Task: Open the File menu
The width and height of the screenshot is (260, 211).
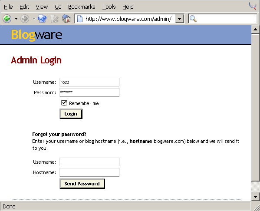Action: click(8, 7)
